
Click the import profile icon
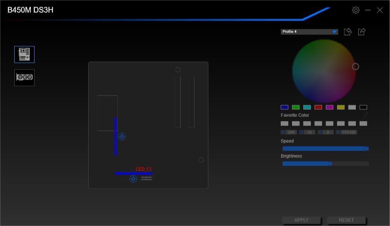tap(348, 32)
